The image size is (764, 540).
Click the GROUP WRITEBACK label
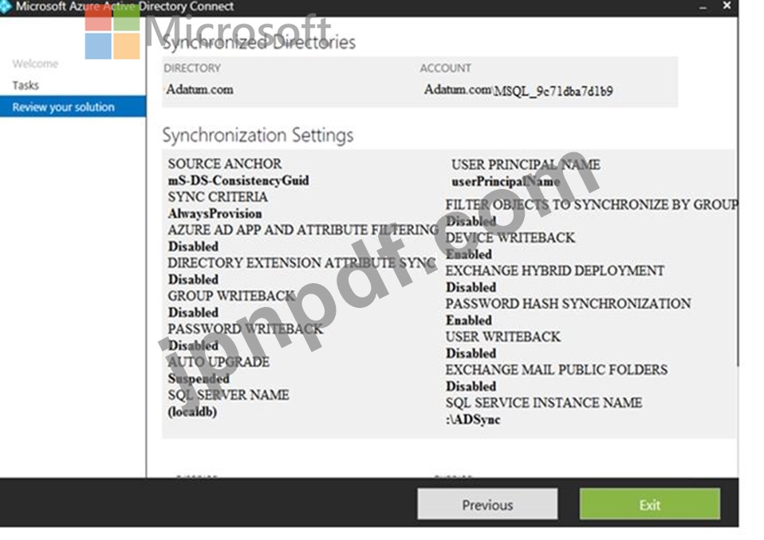coord(231,296)
